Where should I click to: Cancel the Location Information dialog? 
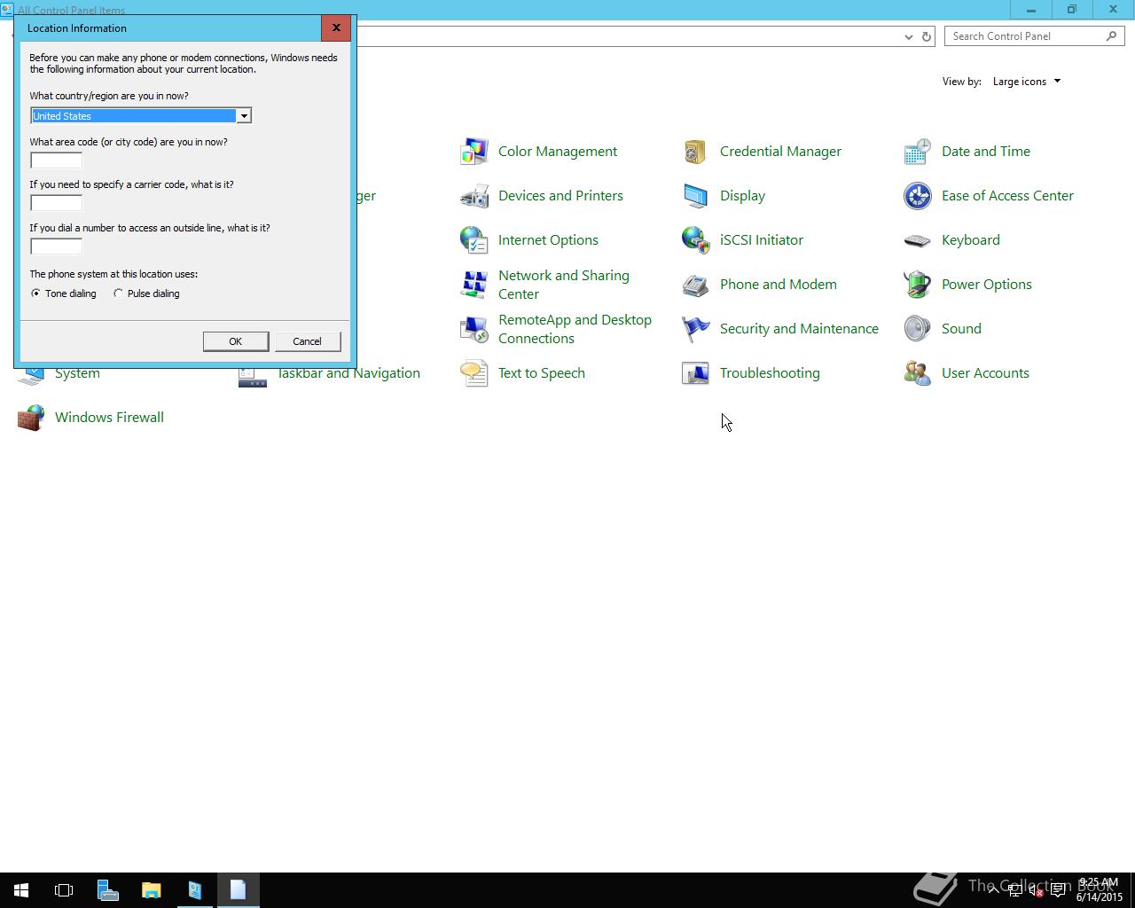click(x=308, y=341)
